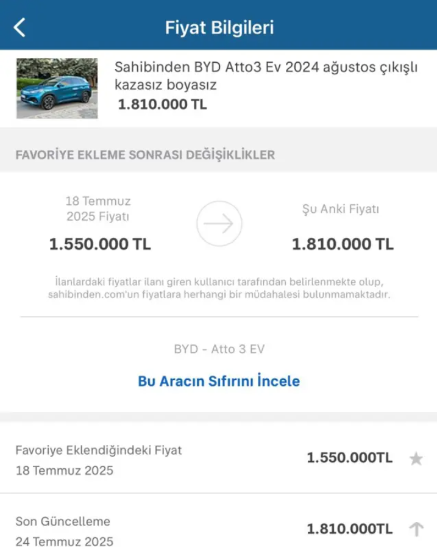This screenshot has height=556, width=437.
Task: Click the sahibinden.com price disclaimer text
Action: [219, 288]
